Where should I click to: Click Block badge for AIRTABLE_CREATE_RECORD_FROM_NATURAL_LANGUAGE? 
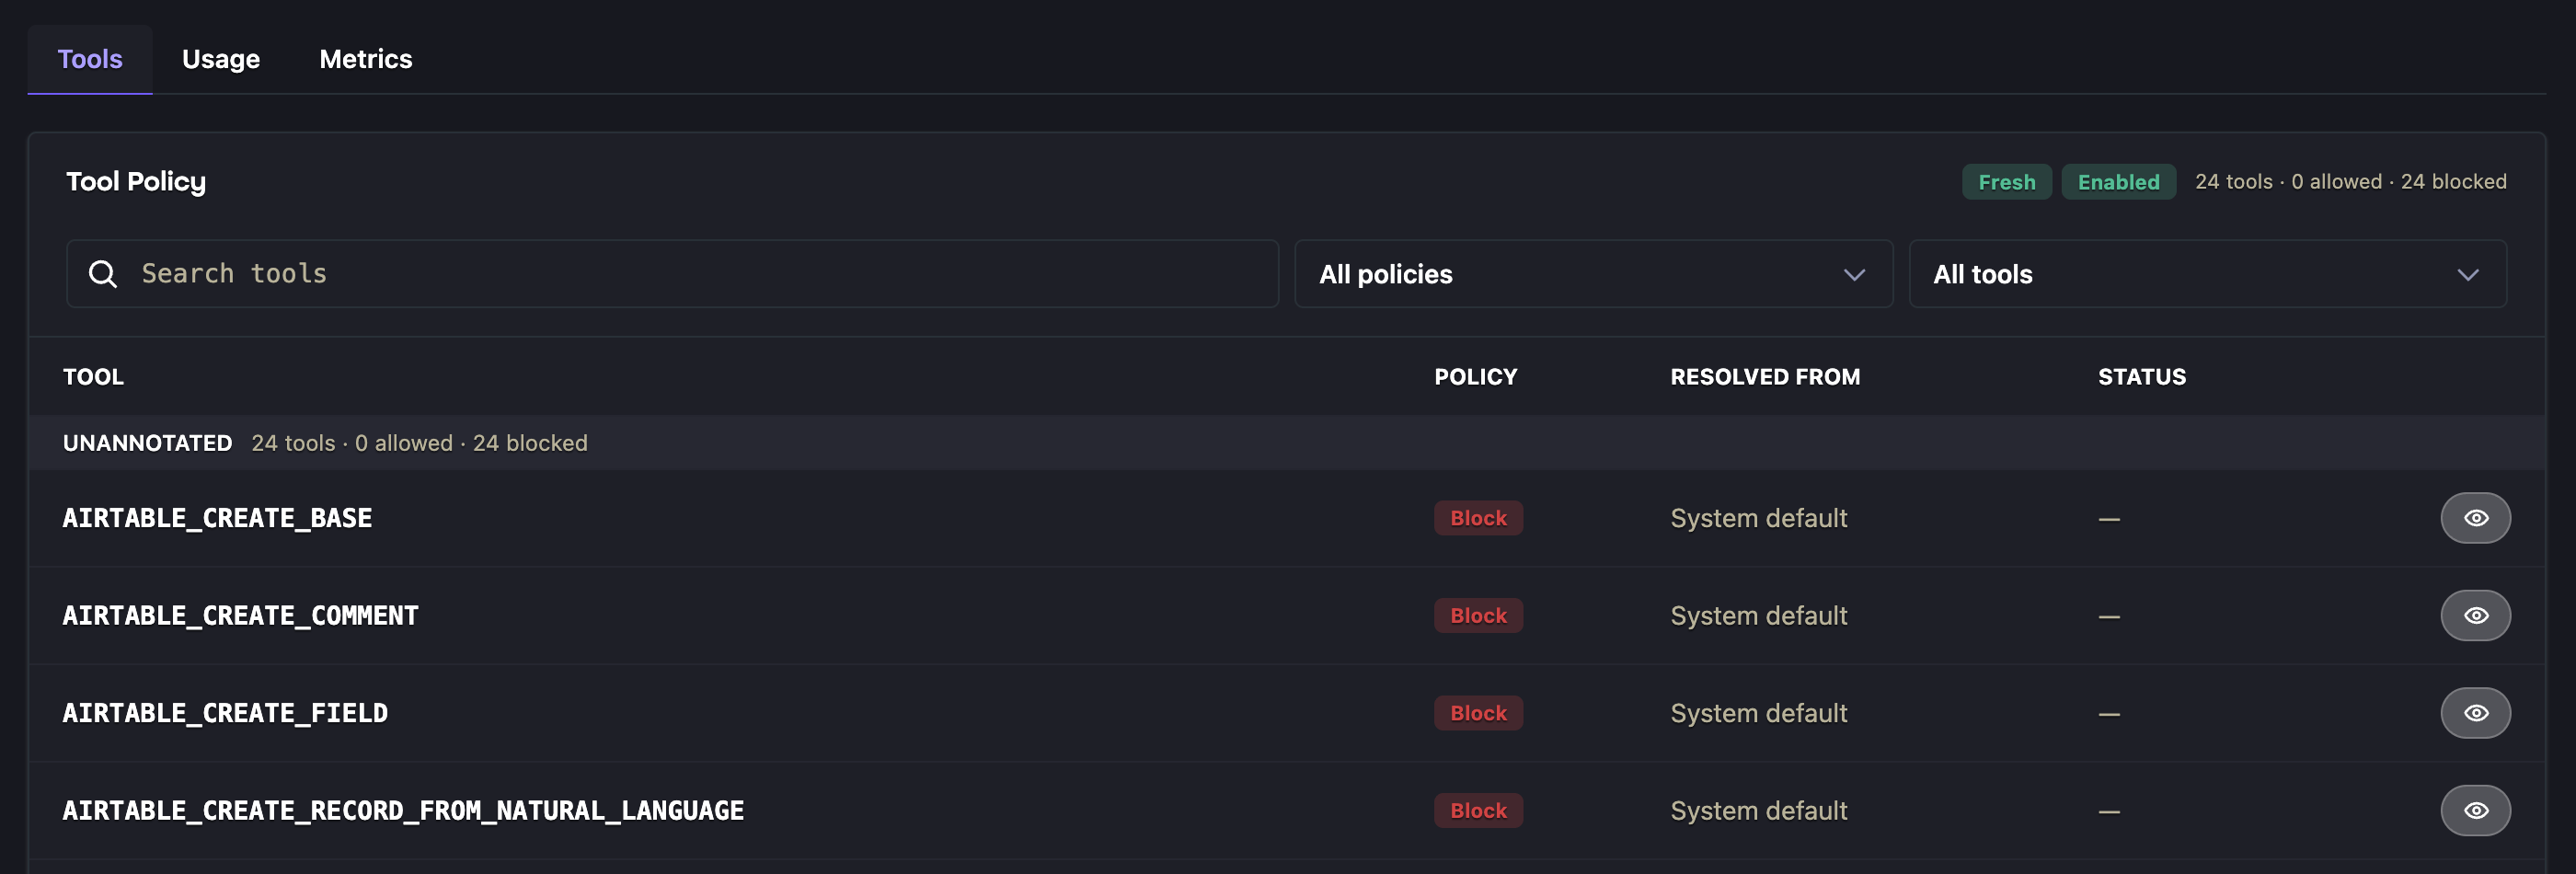1478,810
